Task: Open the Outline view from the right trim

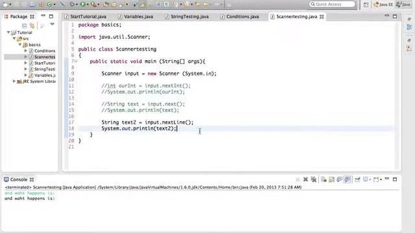Action: tap(409, 27)
